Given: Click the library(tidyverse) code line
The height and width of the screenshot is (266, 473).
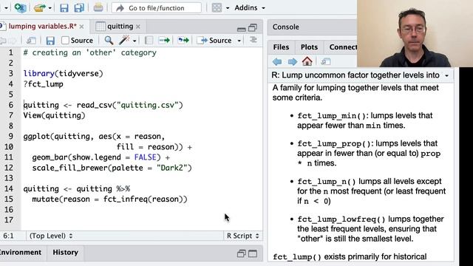Looking at the screenshot, I should coord(63,74).
